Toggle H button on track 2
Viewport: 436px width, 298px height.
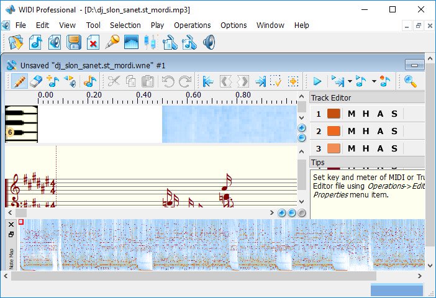click(366, 131)
